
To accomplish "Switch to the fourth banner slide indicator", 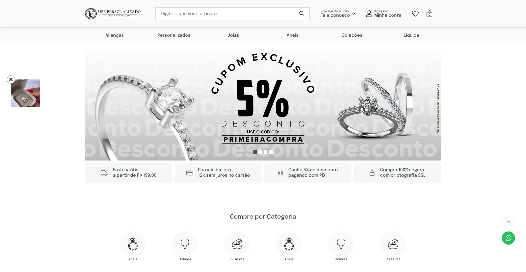I will point(271,152).
